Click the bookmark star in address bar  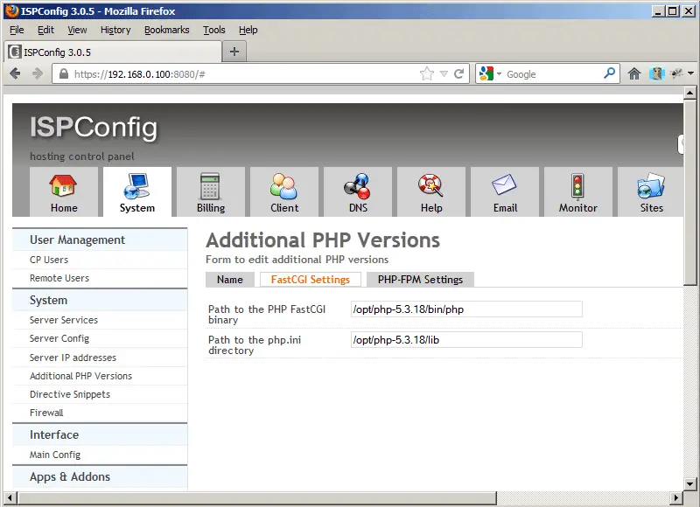pos(427,73)
